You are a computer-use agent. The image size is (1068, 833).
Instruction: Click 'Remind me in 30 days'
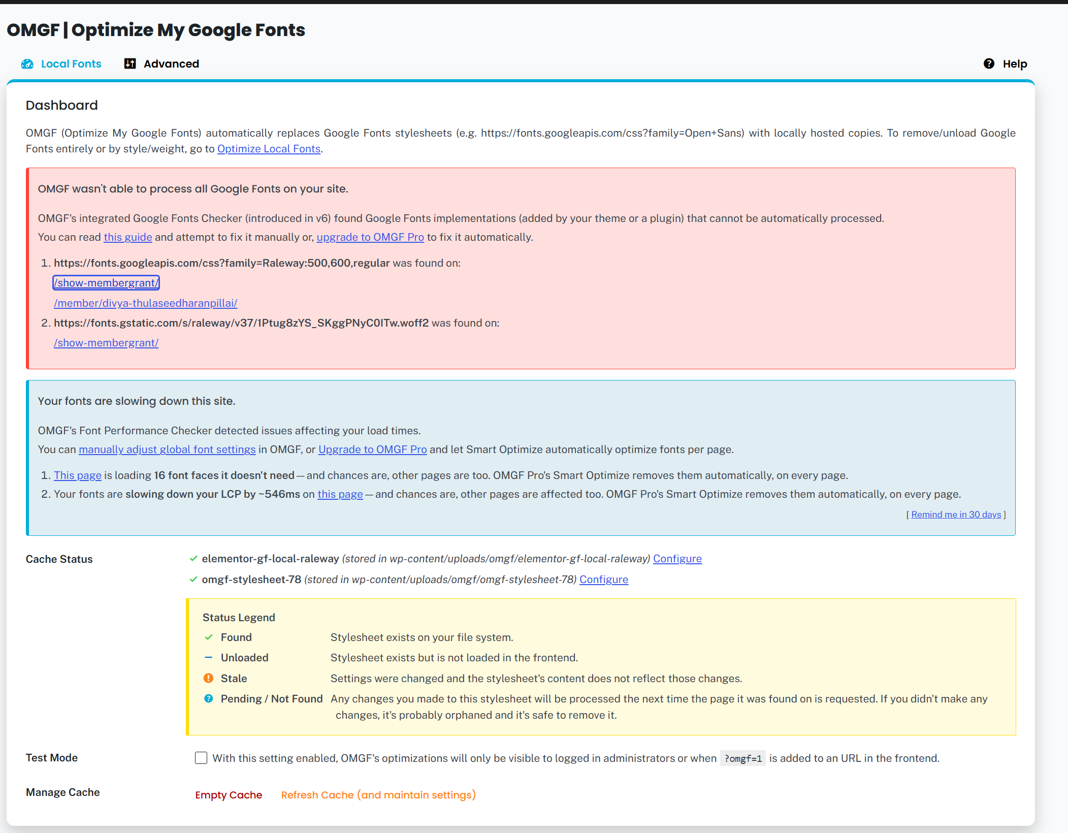[956, 515]
